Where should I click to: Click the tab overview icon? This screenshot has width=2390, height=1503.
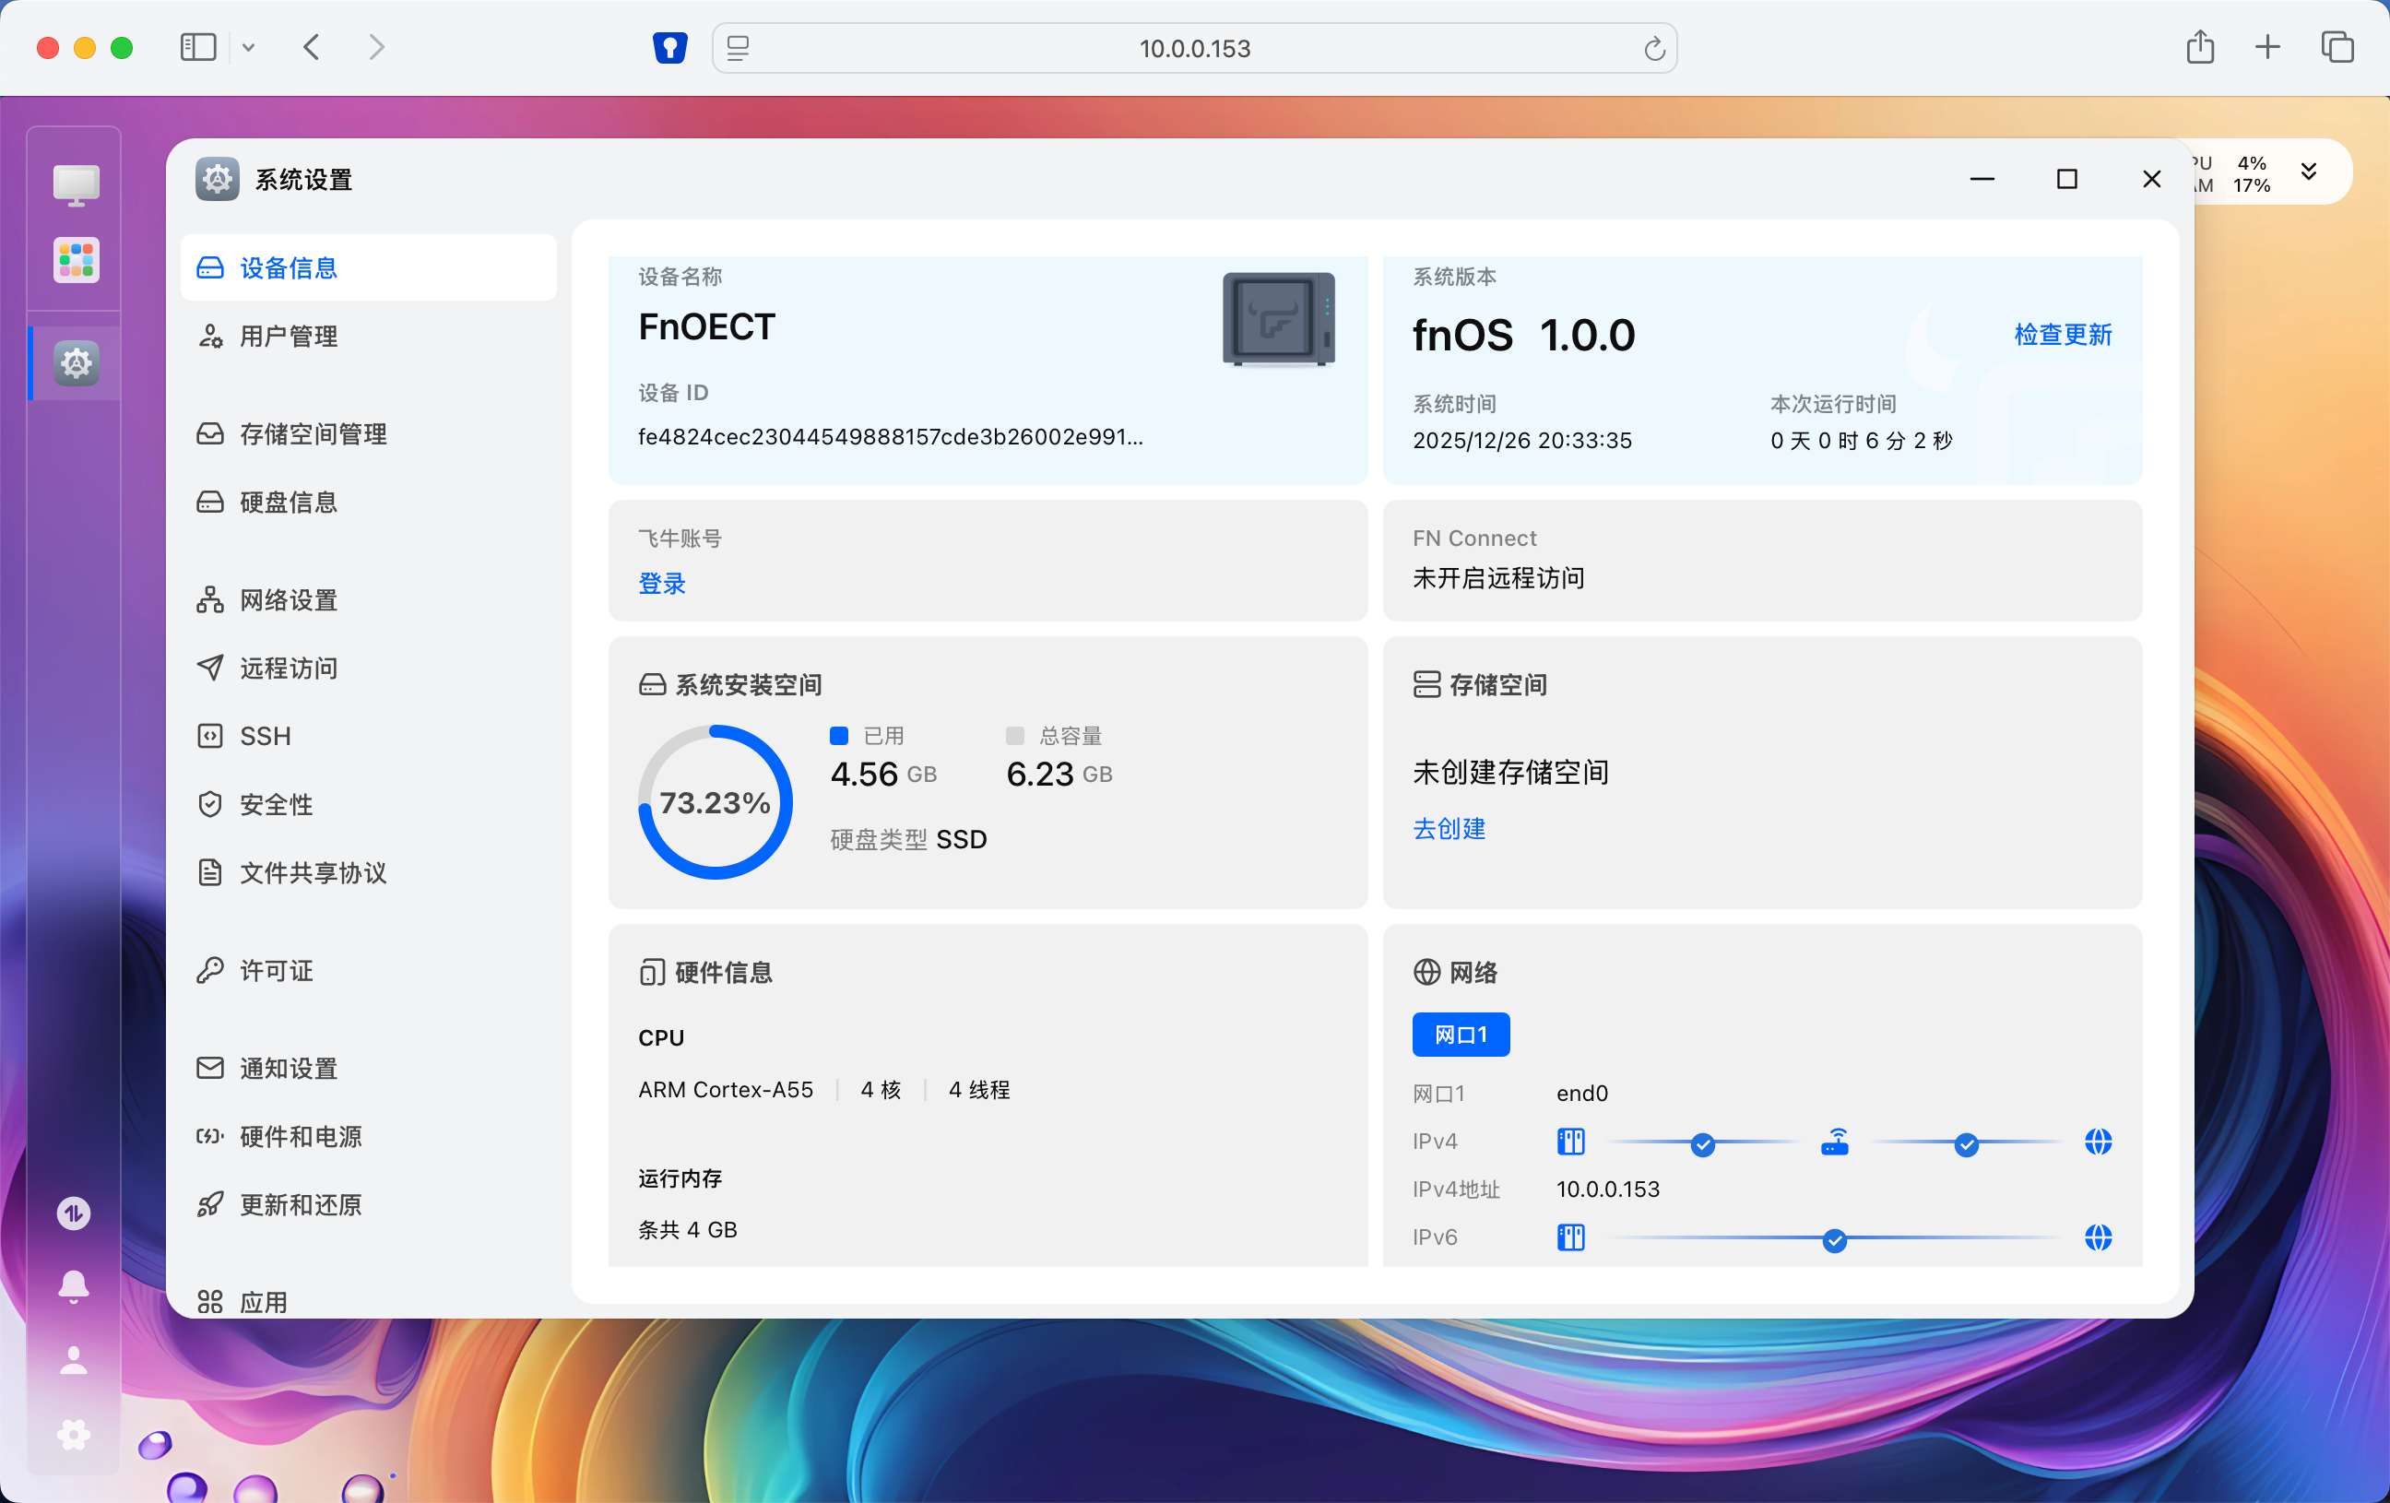[x=2336, y=47]
